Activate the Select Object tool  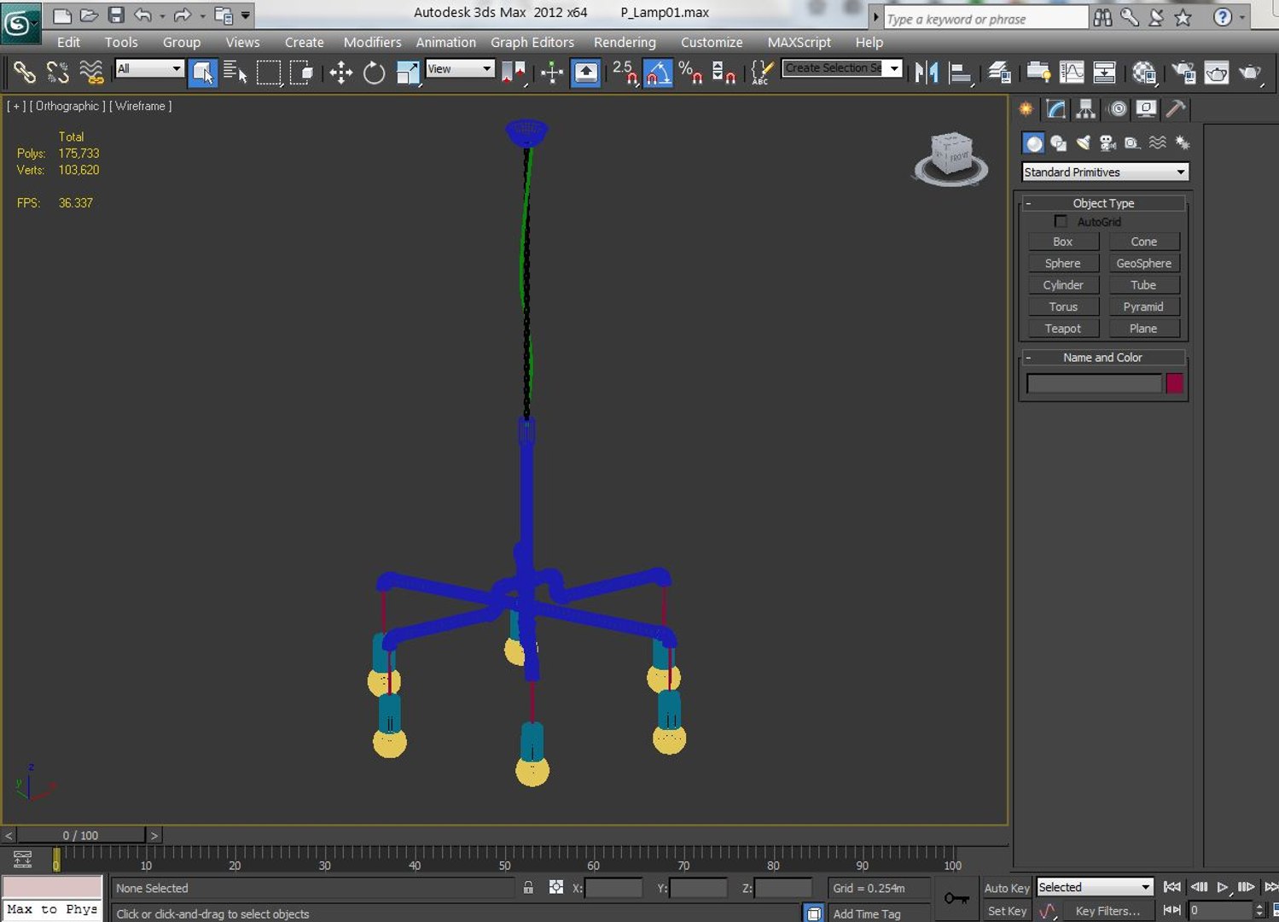pyautogui.click(x=202, y=73)
